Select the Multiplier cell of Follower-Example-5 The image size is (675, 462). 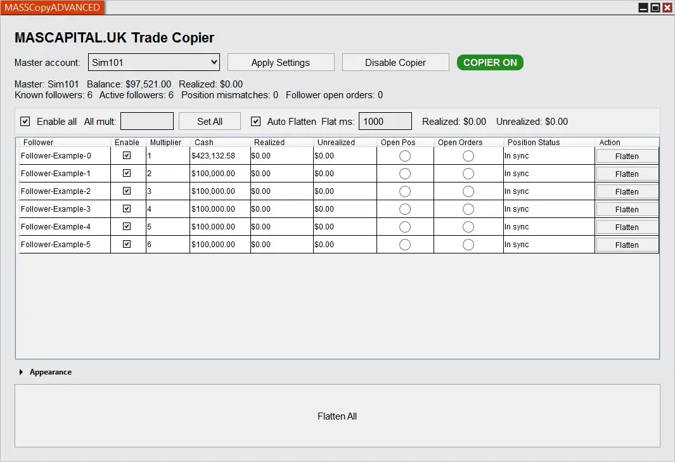[168, 245]
